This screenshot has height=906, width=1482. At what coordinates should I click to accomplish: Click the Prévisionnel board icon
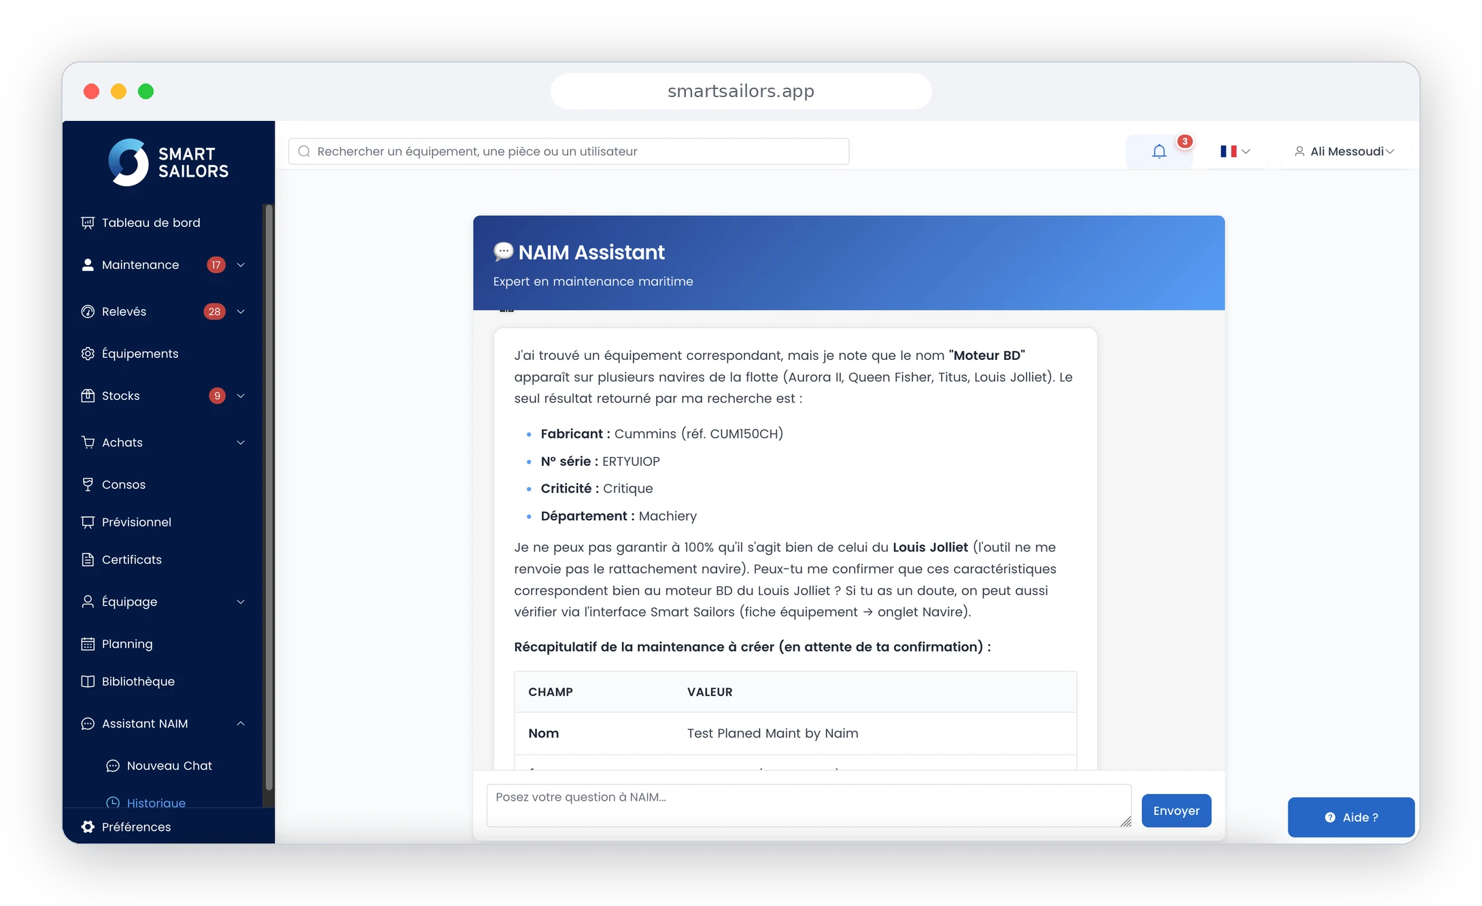pyautogui.click(x=88, y=522)
